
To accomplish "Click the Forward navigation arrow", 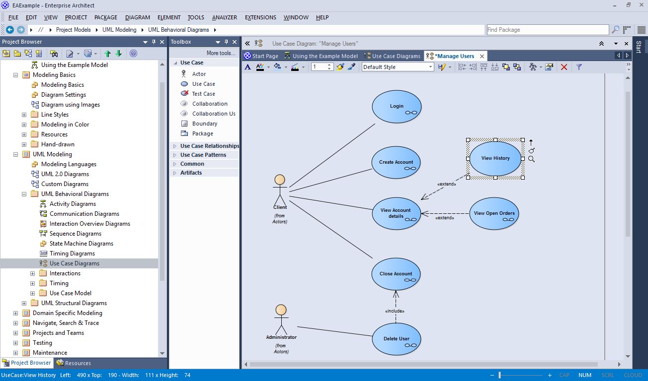I will pyautogui.click(x=21, y=30).
